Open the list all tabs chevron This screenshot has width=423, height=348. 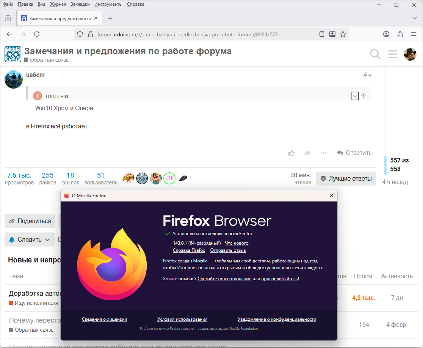415,18
